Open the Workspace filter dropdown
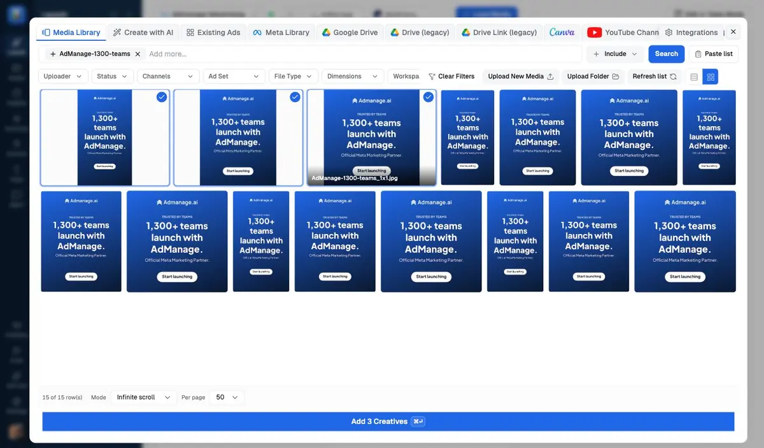The image size is (764, 448). tap(404, 76)
